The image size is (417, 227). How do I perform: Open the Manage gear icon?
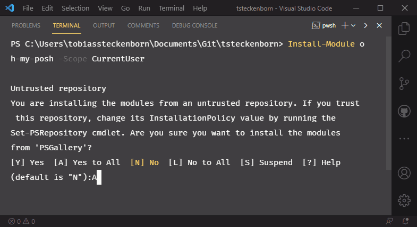(404, 201)
